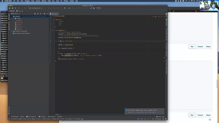This screenshot has width=219, height=123.
Task: Click bottom Share button in browser window
Action: pyautogui.click(x=208, y=115)
